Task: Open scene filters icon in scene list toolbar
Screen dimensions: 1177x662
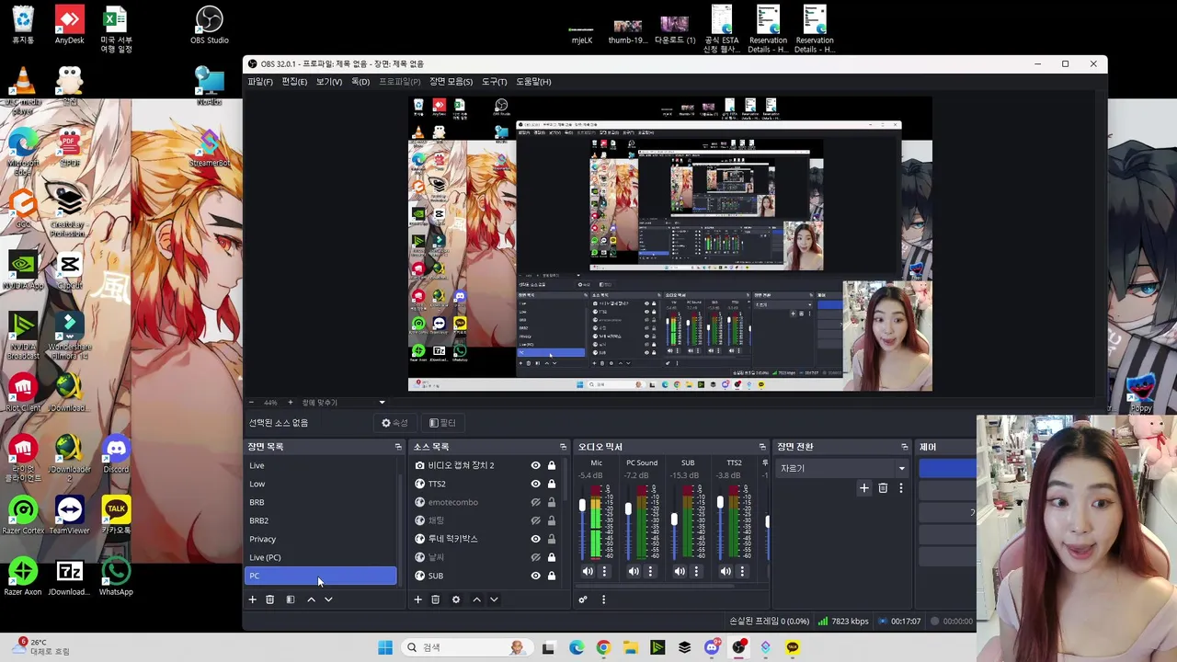Action: click(x=291, y=599)
